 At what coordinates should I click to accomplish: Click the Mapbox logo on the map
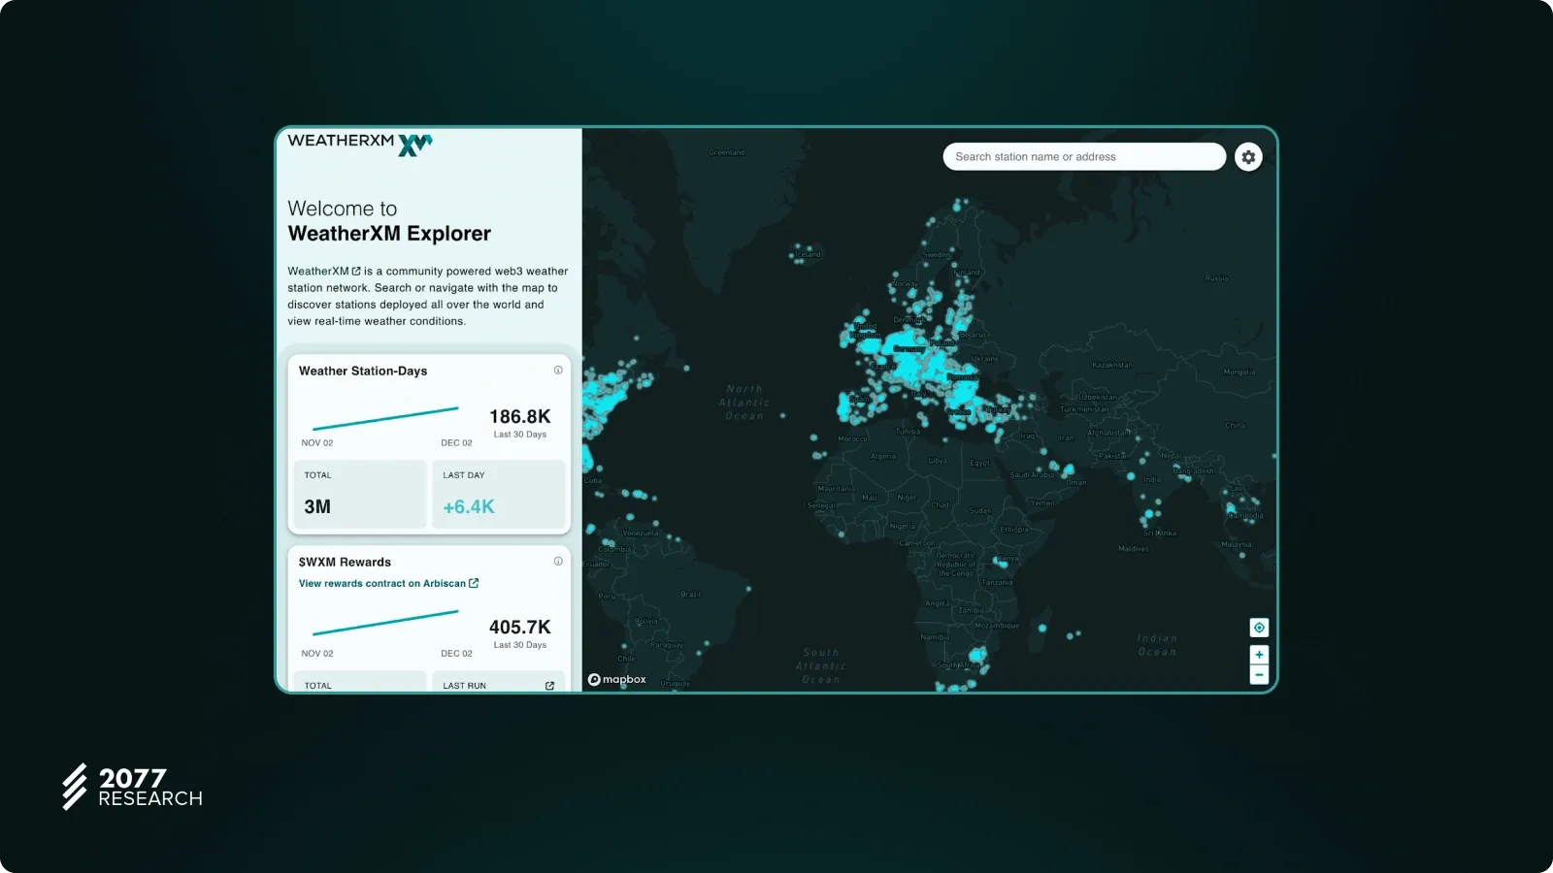coord(617,680)
